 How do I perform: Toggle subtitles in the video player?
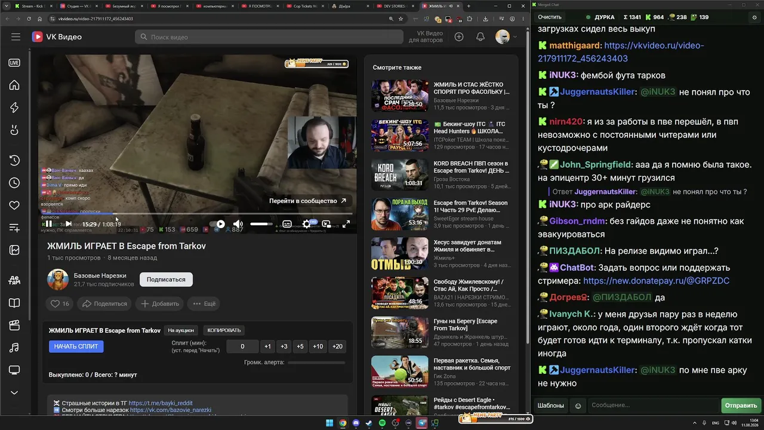pos(287,224)
